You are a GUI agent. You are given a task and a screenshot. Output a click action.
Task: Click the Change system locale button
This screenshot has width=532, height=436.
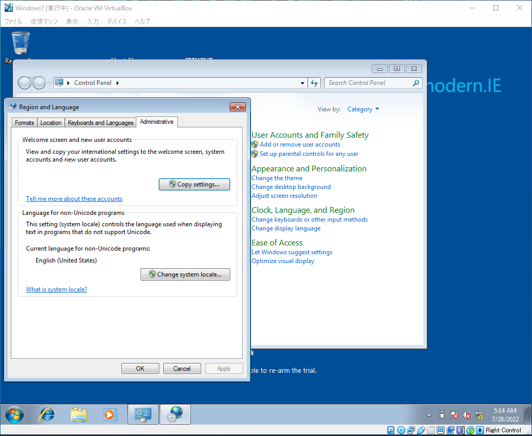click(x=185, y=274)
